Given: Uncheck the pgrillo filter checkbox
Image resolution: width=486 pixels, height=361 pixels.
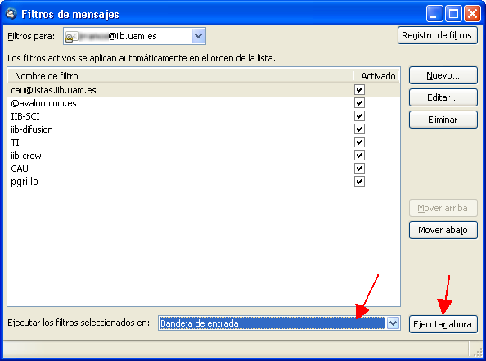Looking at the screenshot, I should (359, 182).
